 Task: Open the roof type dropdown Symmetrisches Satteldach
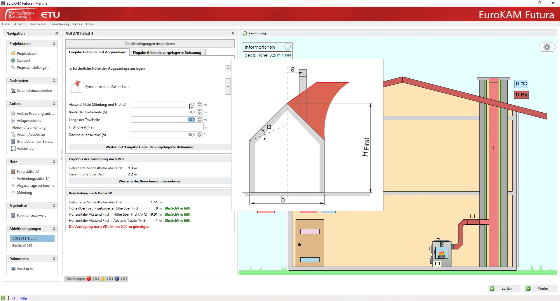point(228,87)
